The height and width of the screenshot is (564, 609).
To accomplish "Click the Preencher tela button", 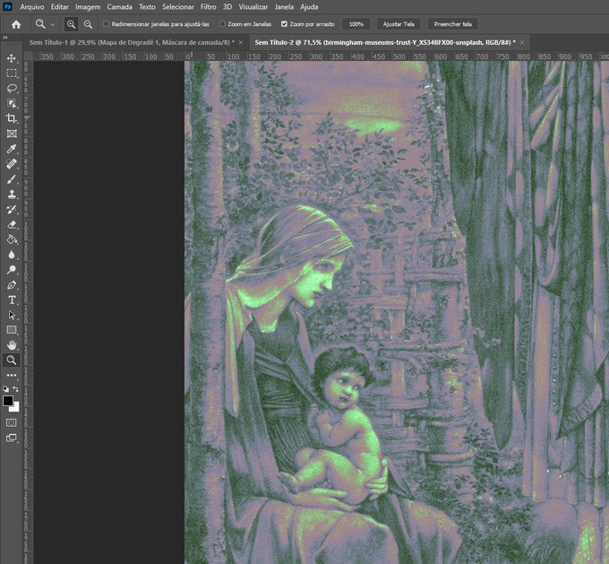I will (x=453, y=24).
